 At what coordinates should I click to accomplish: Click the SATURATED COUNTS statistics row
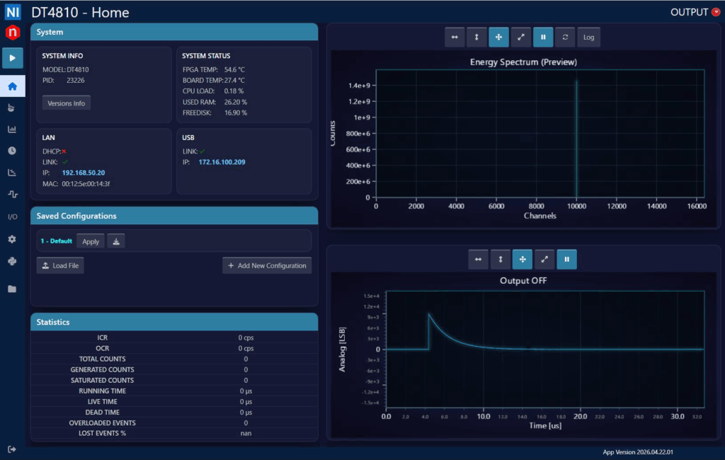click(174, 380)
